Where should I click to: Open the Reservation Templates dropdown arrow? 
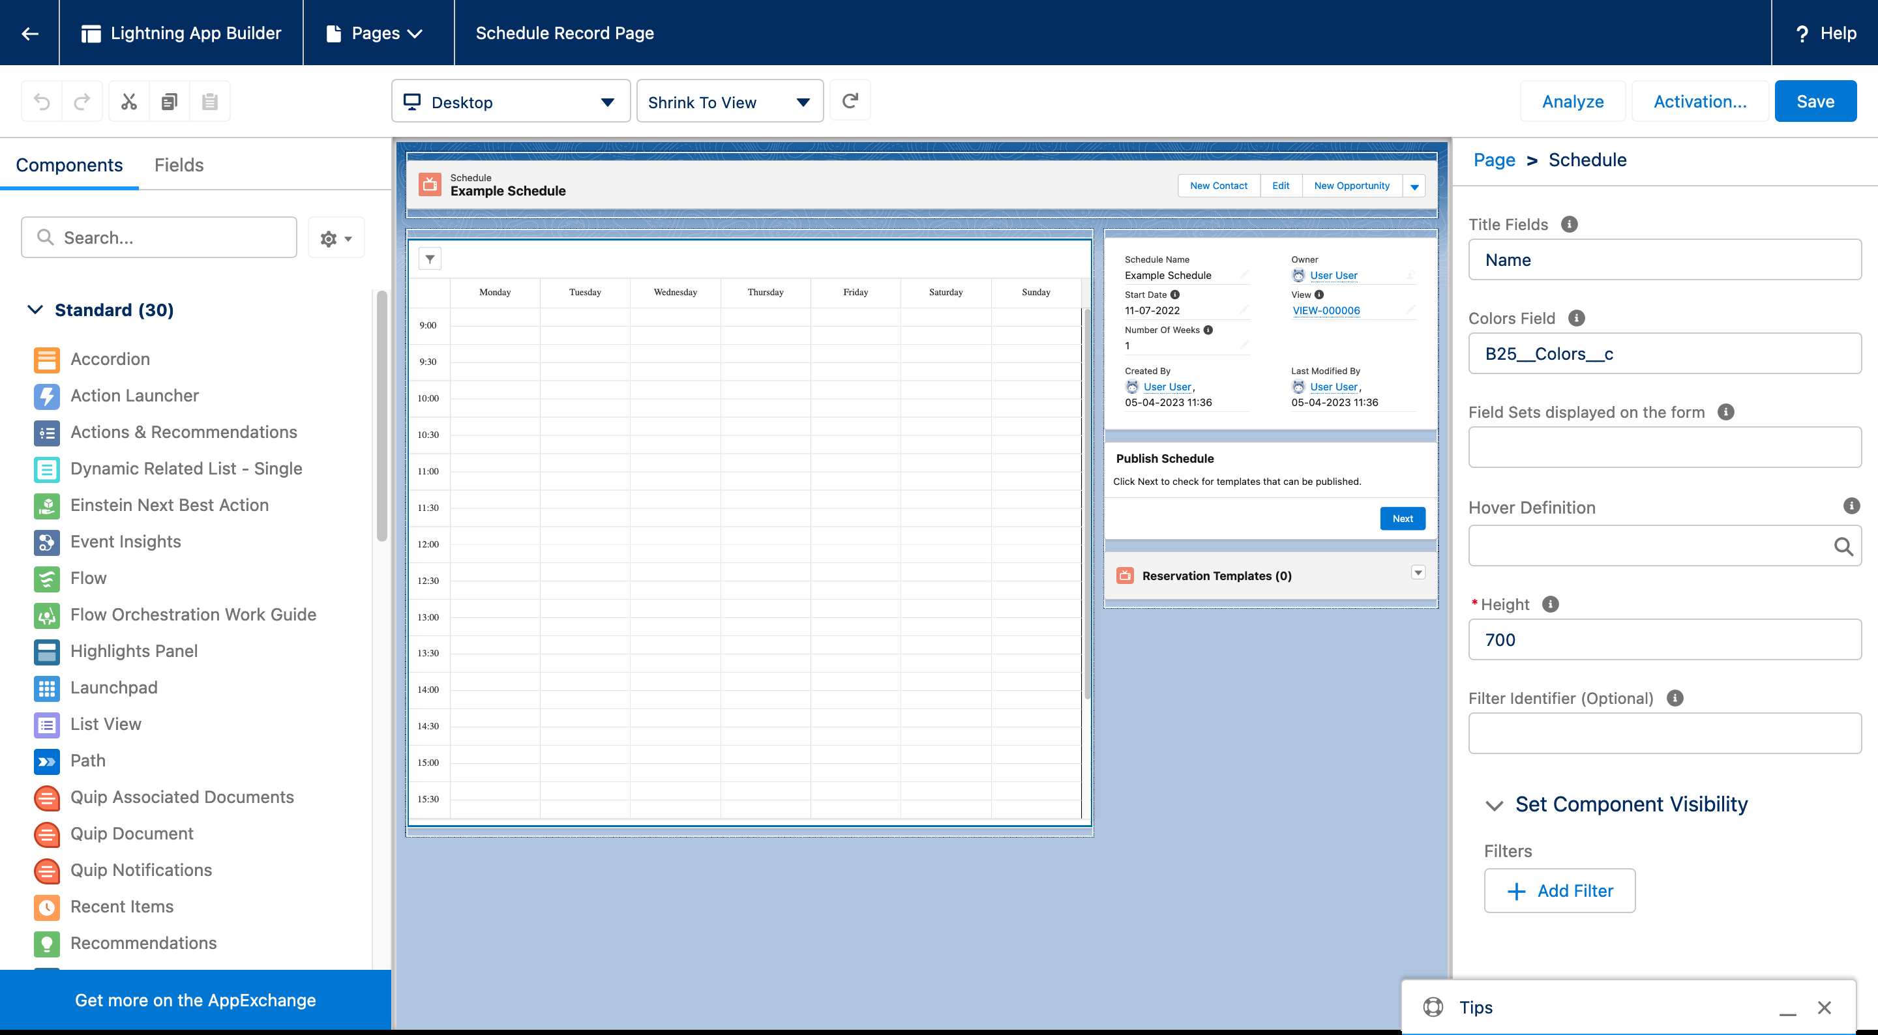point(1418,573)
